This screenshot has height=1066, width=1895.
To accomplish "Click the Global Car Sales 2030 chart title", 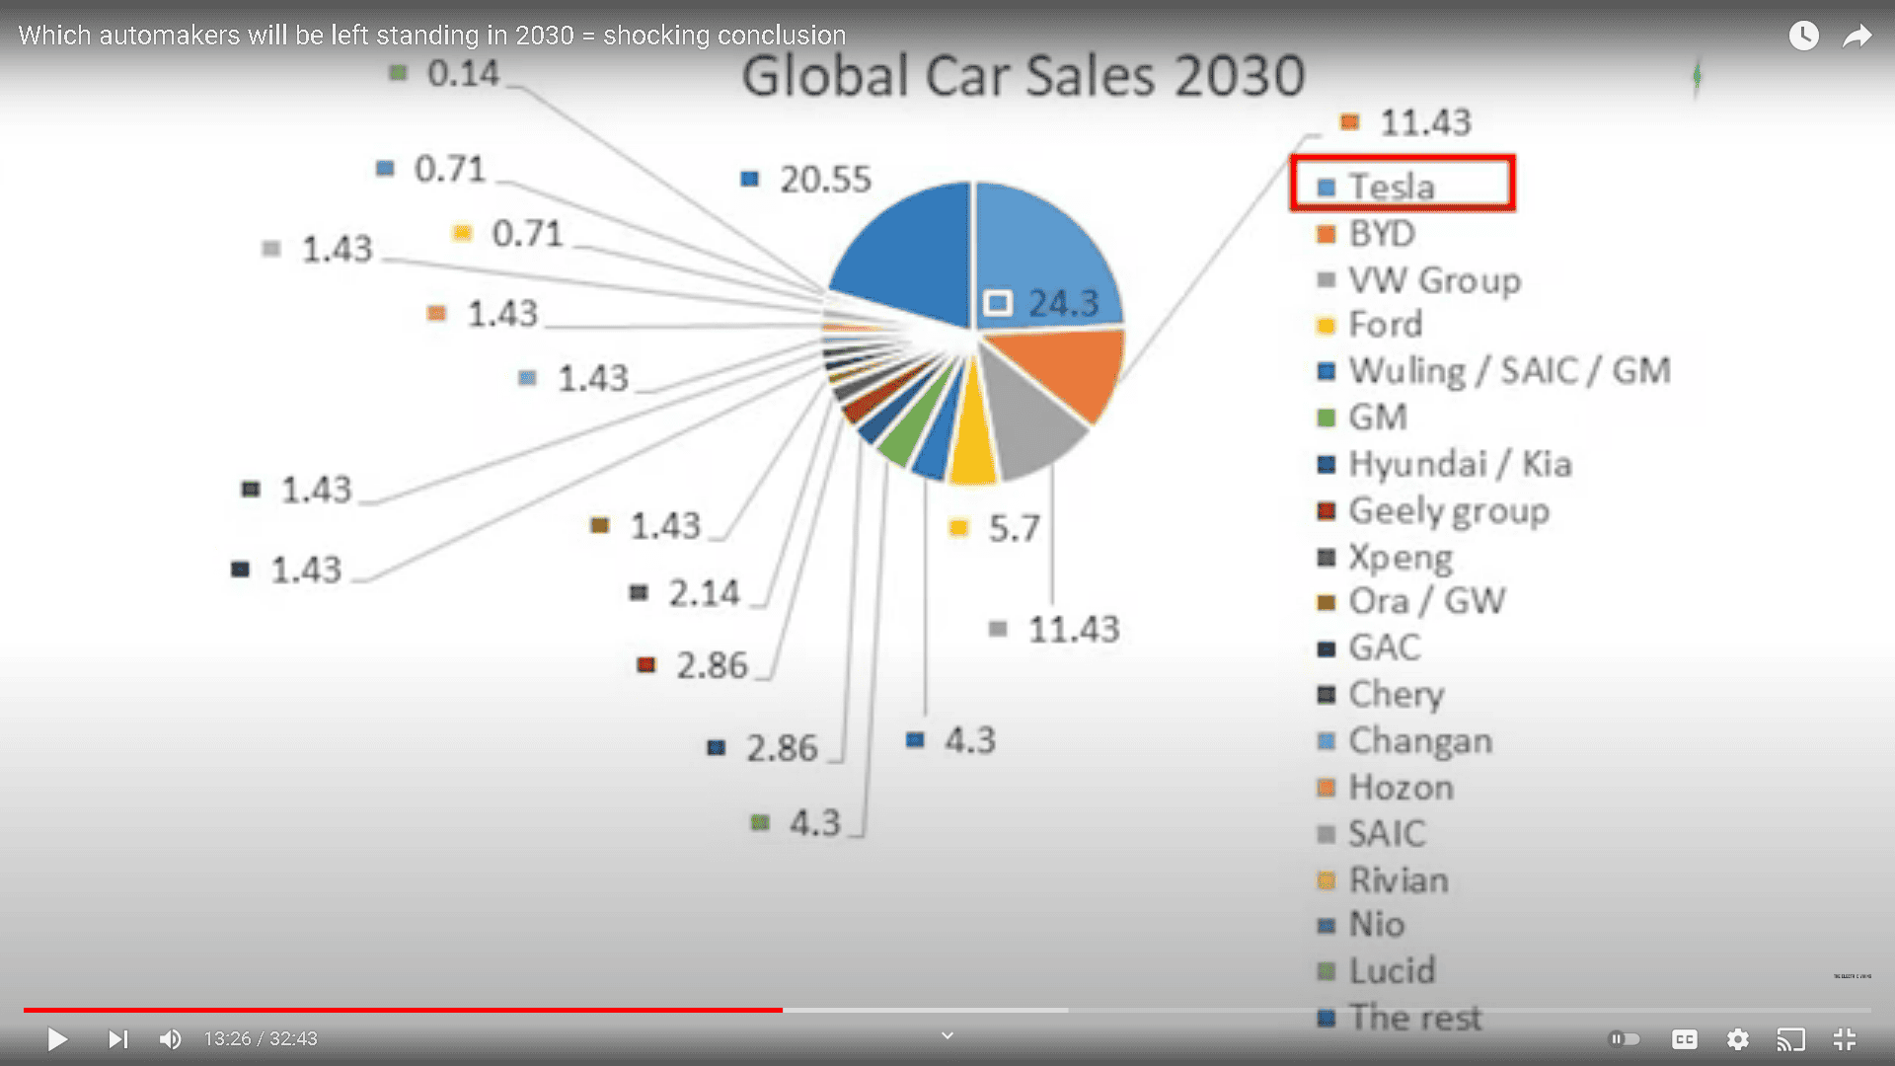I will (x=1023, y=76).
